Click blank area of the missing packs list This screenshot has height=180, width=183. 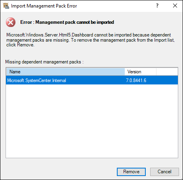coord(92,121)
